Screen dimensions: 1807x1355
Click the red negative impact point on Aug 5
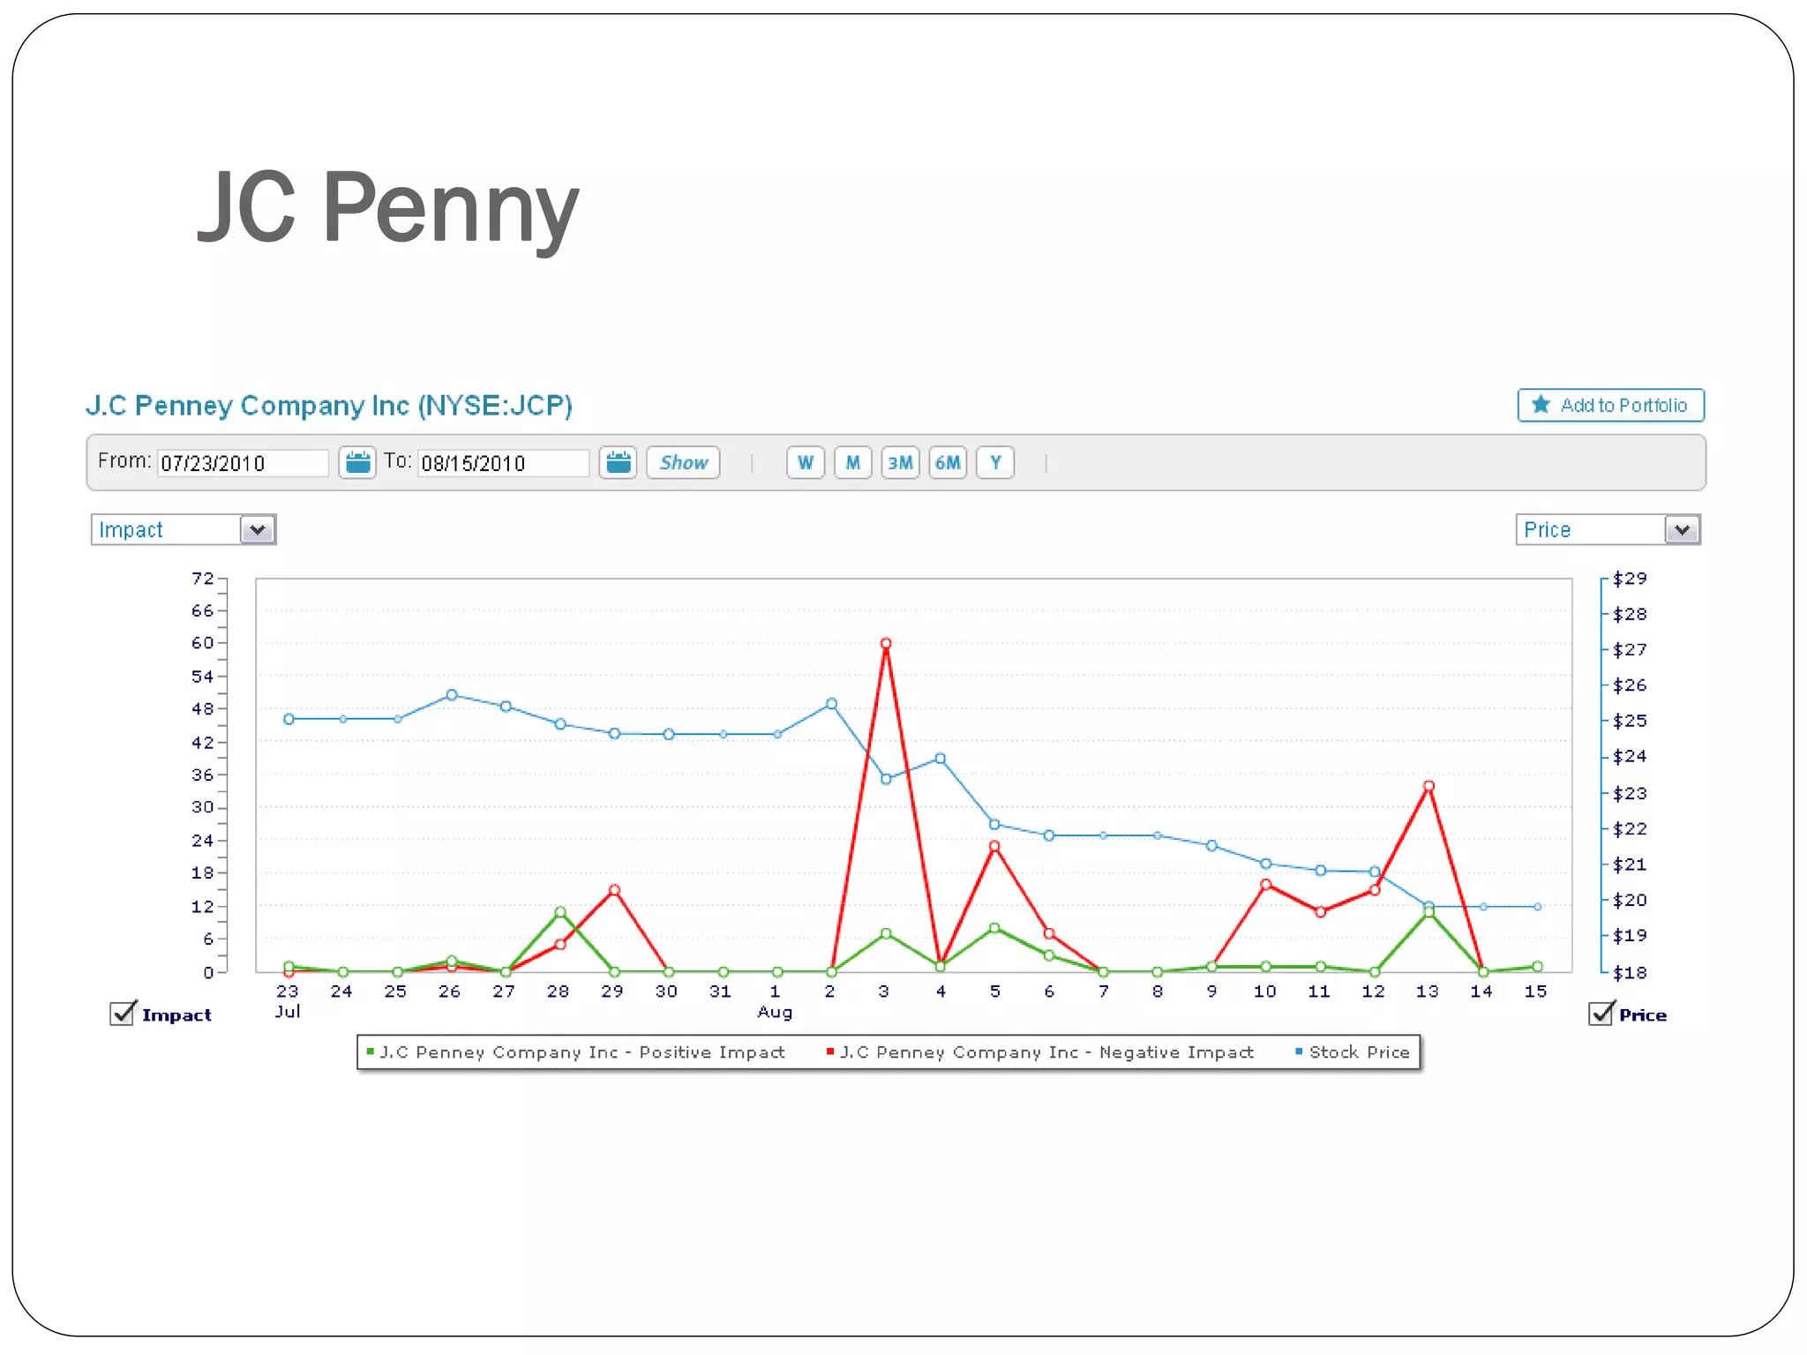coord(994,846)
